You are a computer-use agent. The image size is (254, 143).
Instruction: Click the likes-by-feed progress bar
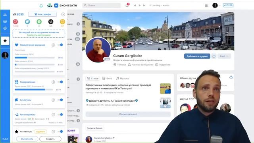(x=35, y=64)
